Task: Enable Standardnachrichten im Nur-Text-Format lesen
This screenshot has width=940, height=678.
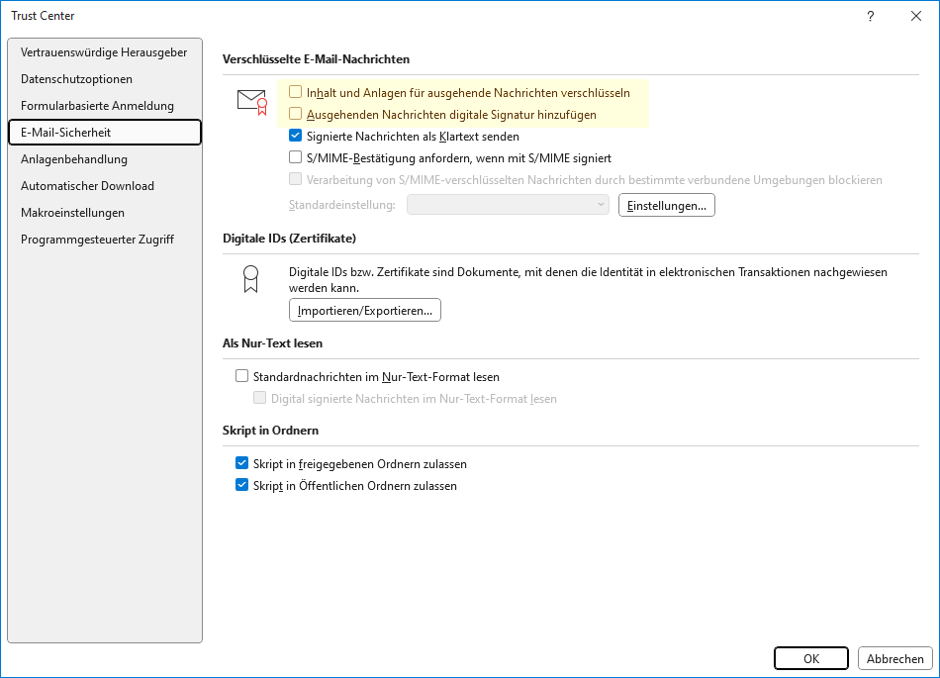Action: tap(242, 376)
